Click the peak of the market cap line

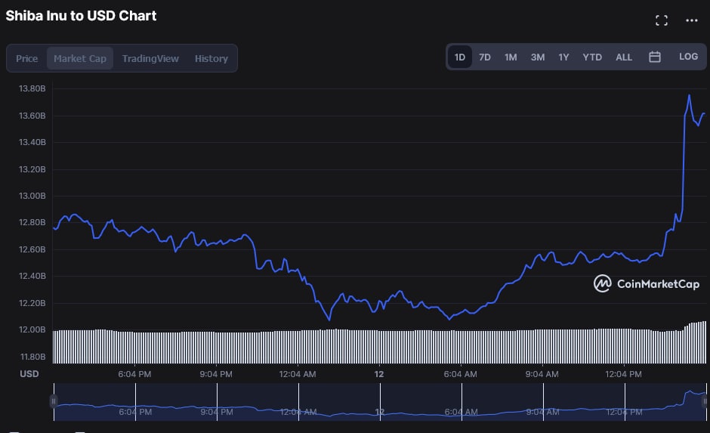[x=689, y=95]
